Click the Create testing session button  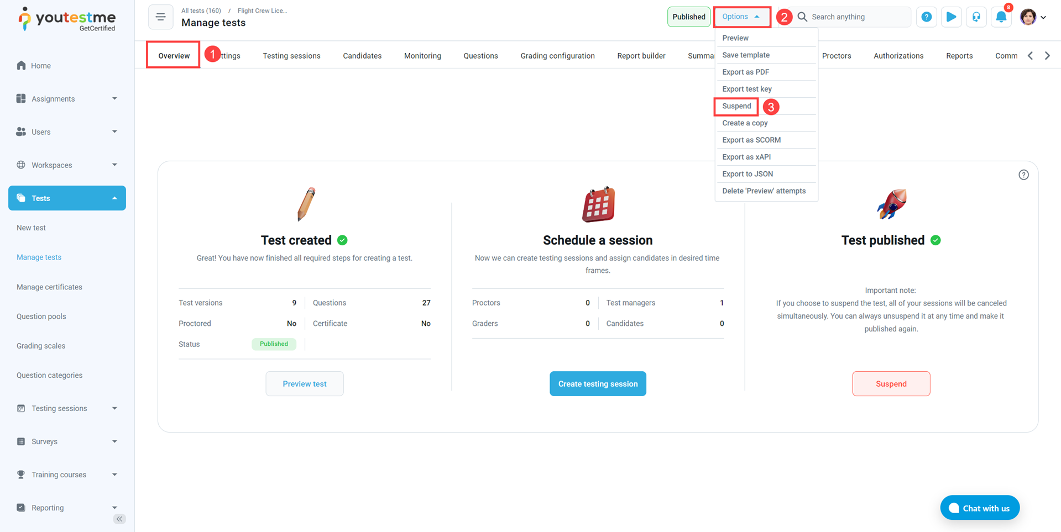(598, 384)
